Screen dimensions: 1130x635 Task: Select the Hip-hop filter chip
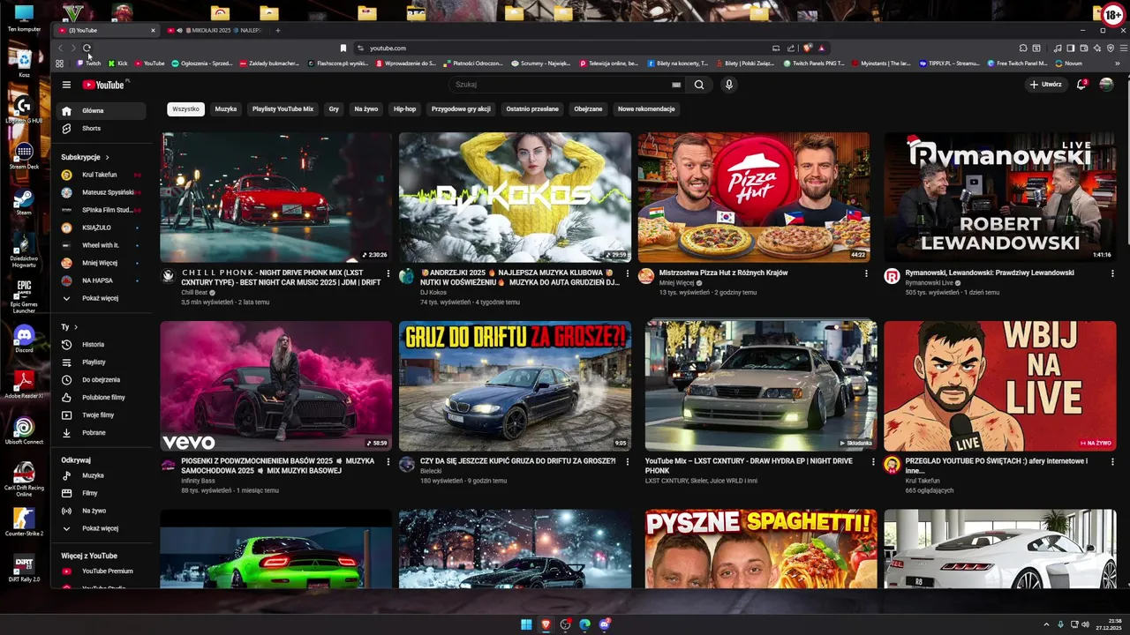(x=404, y=109)
